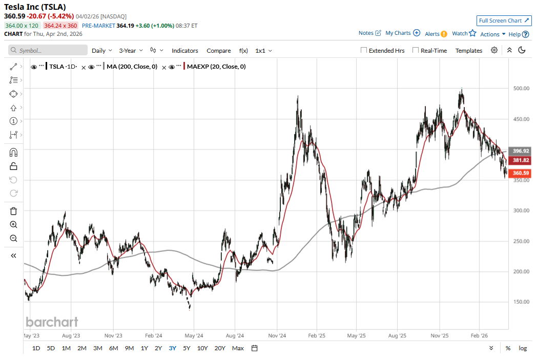Click the Watch star icon

coord(473,33)
